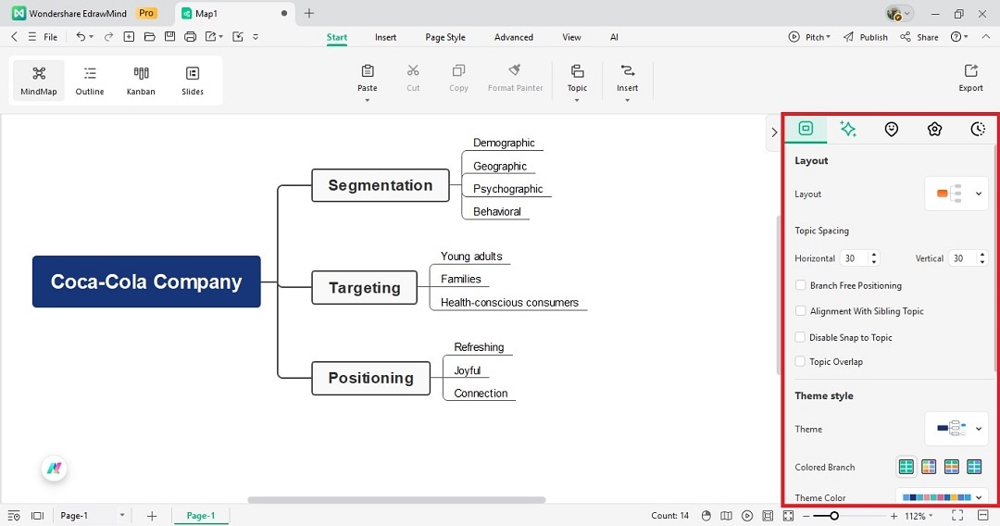
Task: Enable Branch Free Positioning checkbox
Action: pyautogui.click(x=800, y=285)
